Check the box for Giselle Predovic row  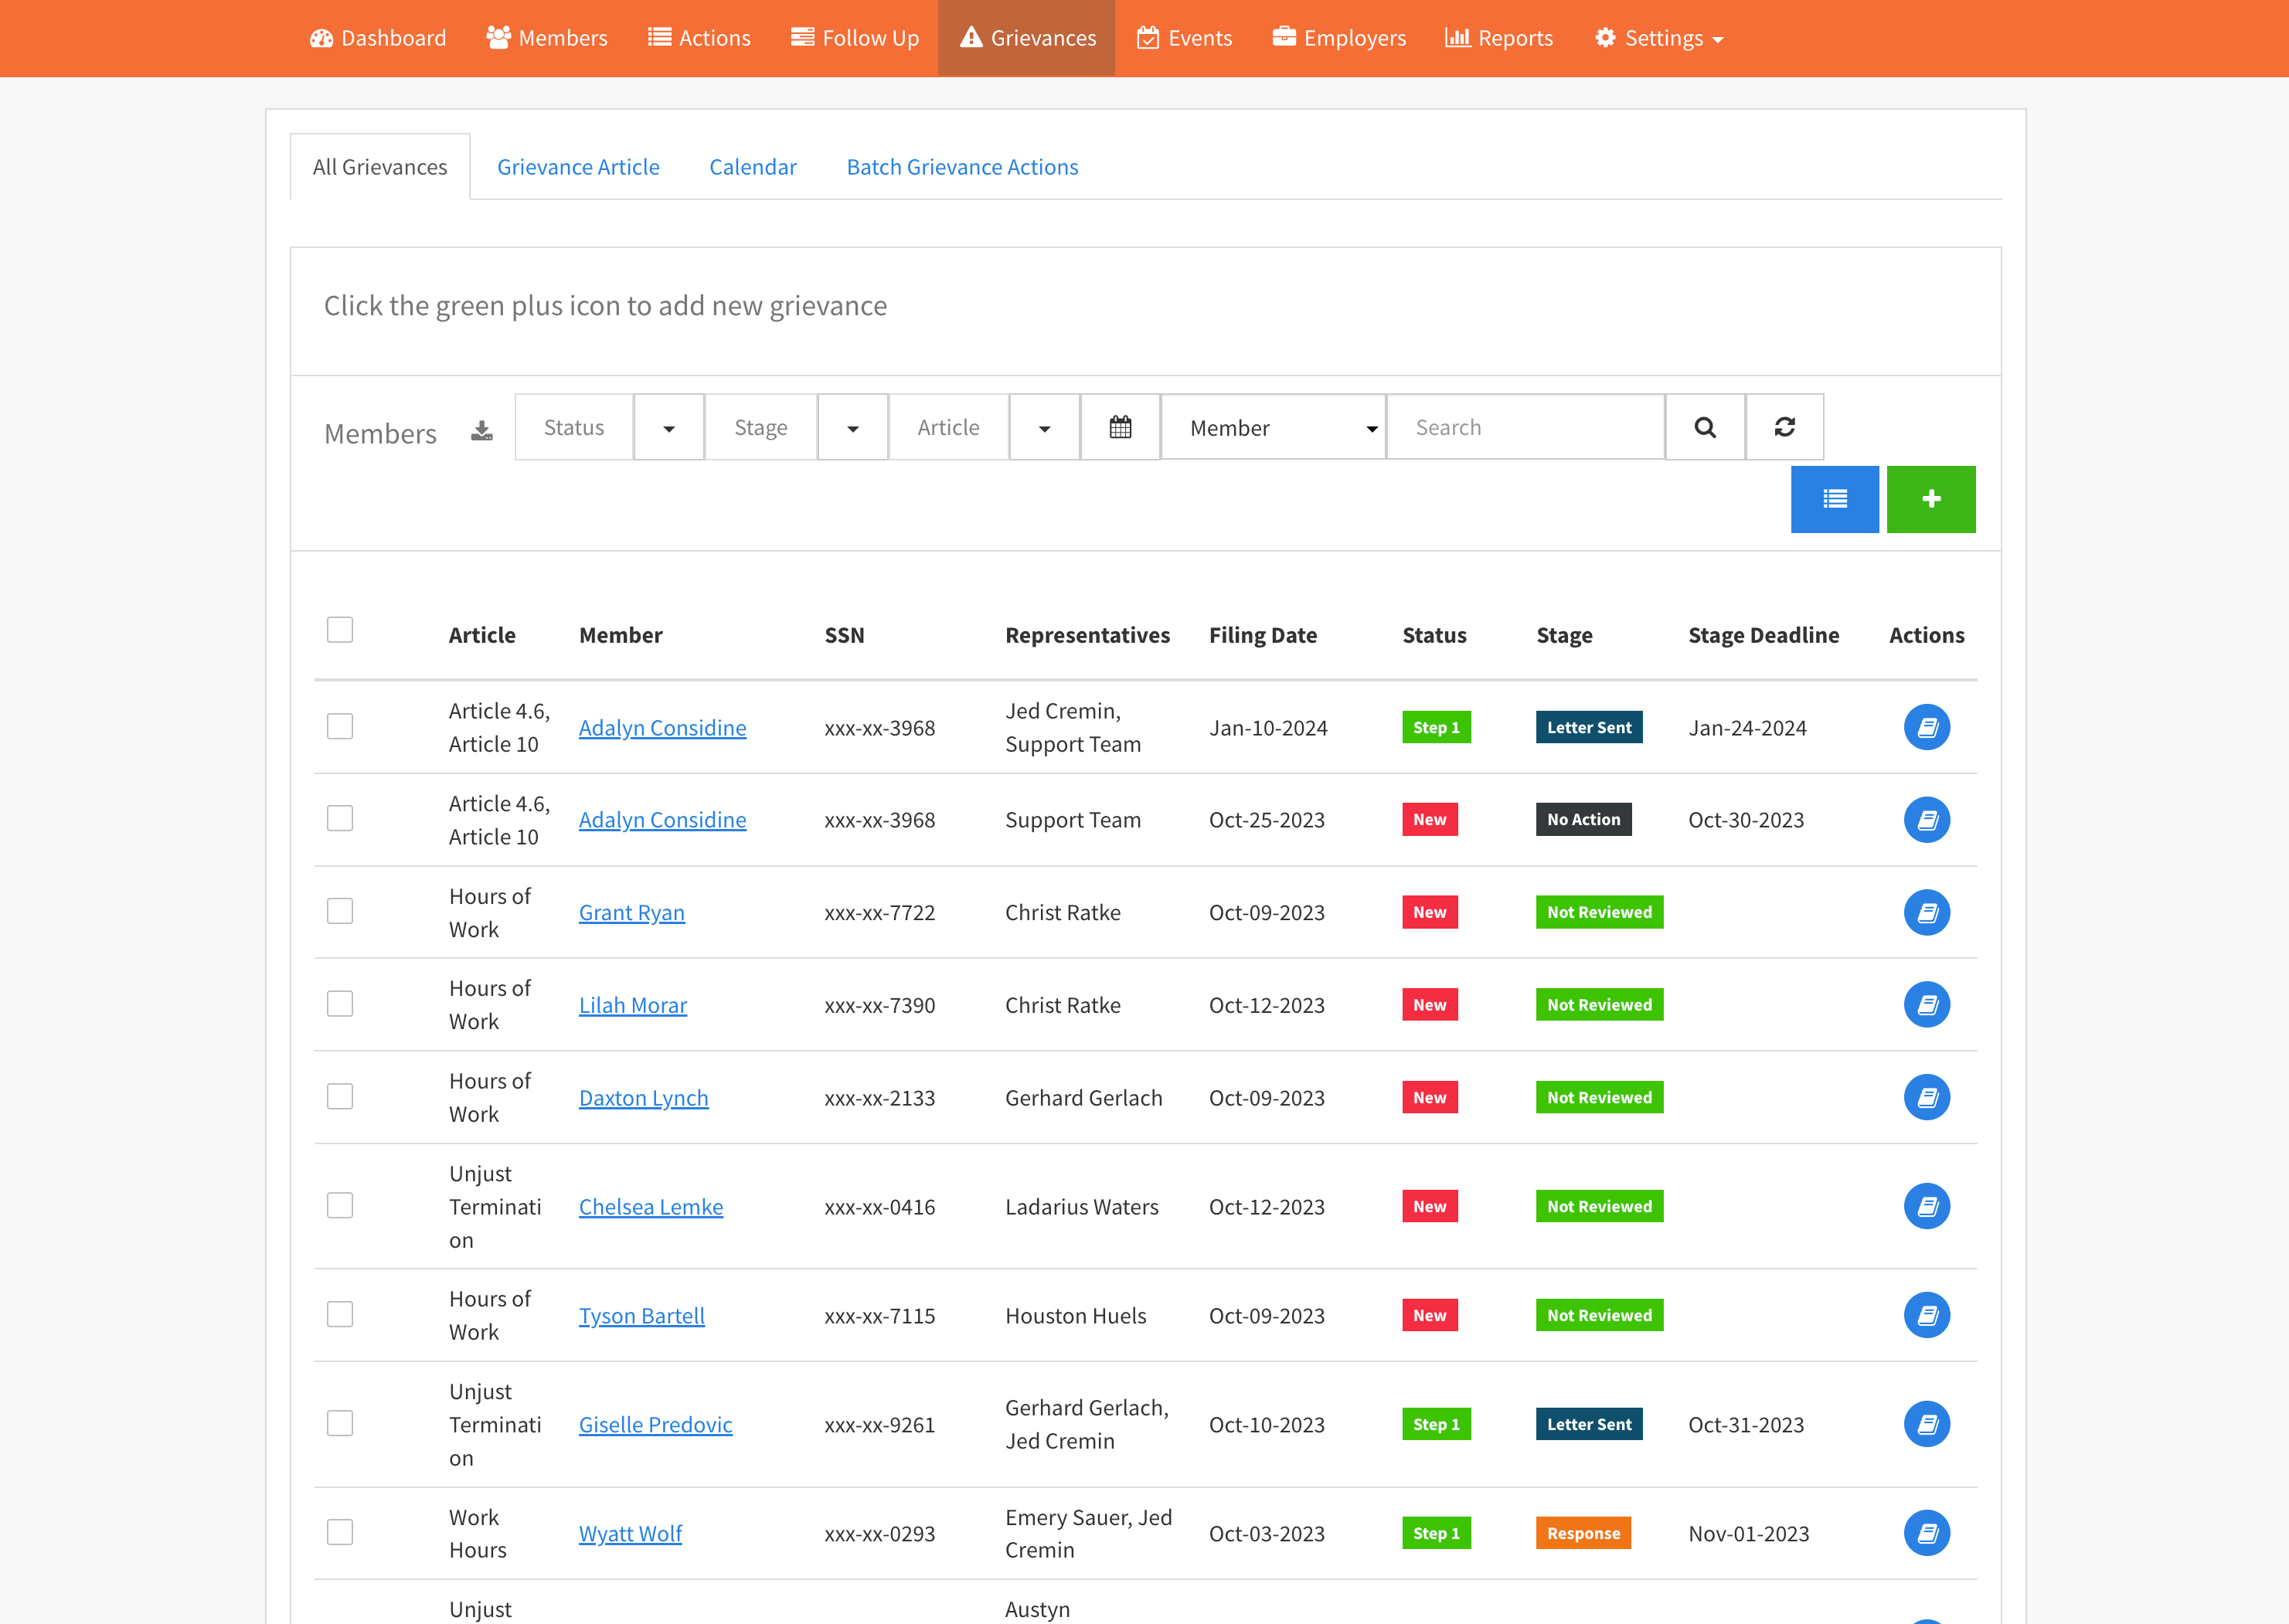click(340, 1423)
